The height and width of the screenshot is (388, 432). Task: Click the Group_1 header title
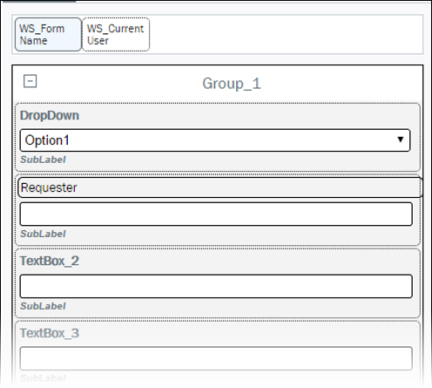(232, 84)
